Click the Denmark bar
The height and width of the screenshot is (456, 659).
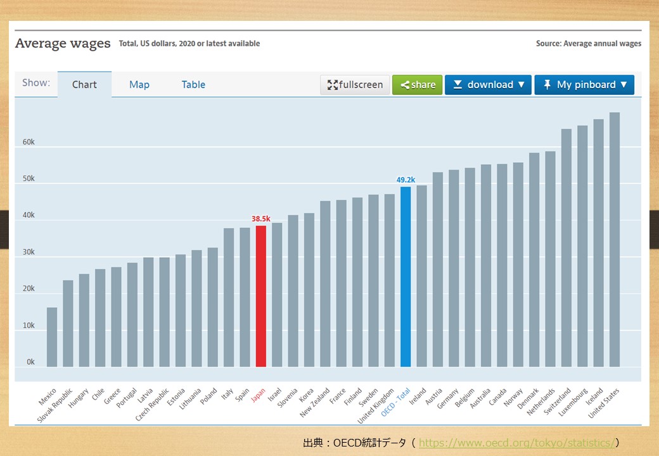tap(534, 260)
